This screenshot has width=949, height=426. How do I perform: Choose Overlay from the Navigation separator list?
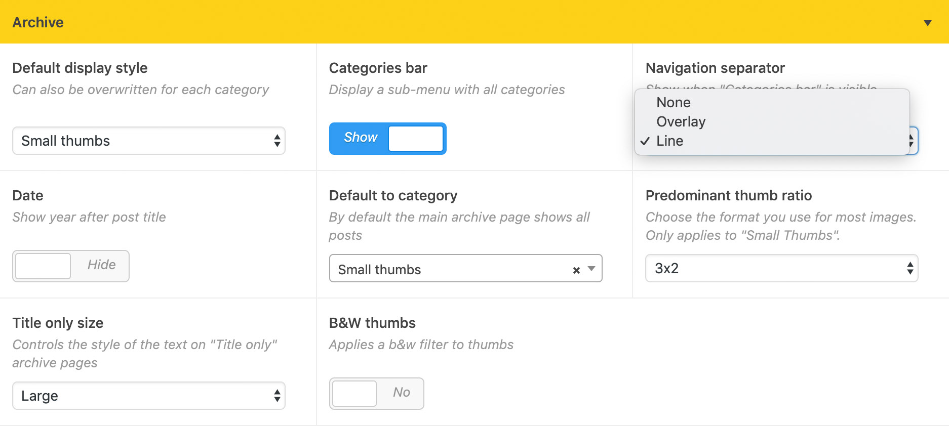[681, 122]
